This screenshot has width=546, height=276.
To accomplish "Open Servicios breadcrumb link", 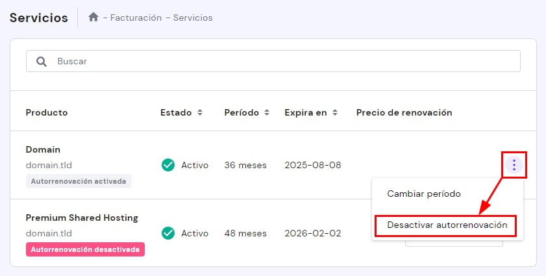I will (193, 18).
